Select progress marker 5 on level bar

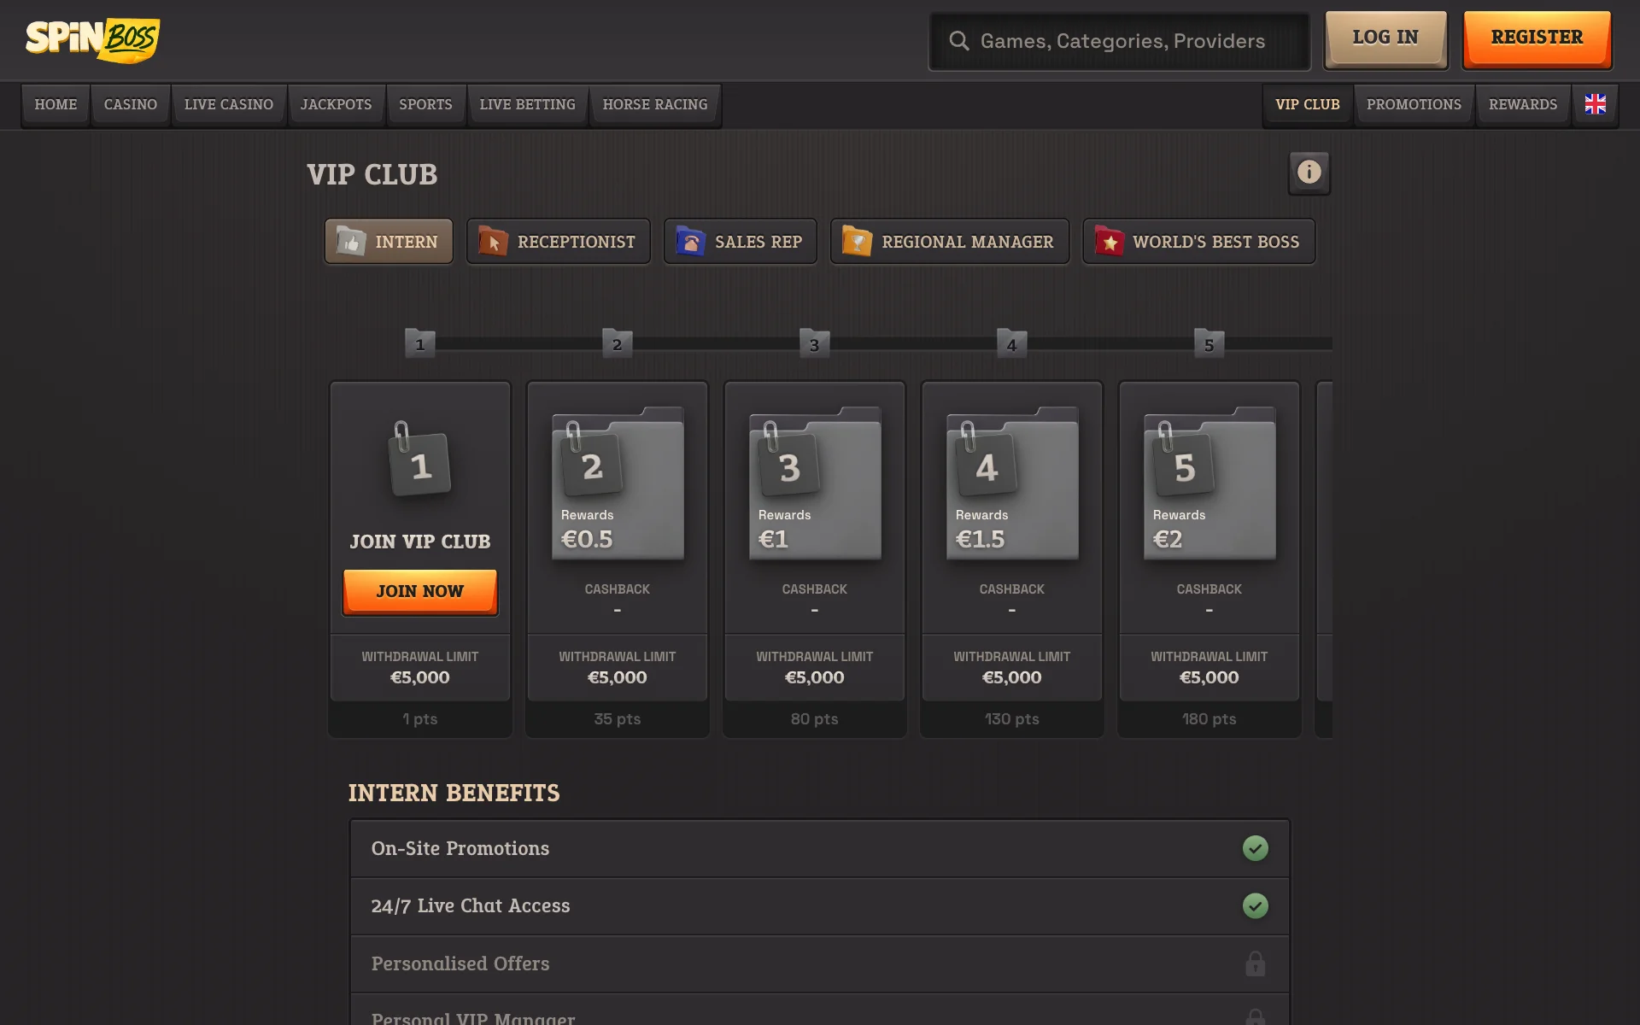coord(1209,343)
